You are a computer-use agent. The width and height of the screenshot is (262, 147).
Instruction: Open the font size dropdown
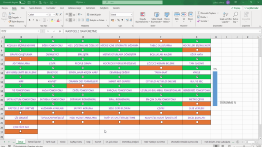click(54, 15)
